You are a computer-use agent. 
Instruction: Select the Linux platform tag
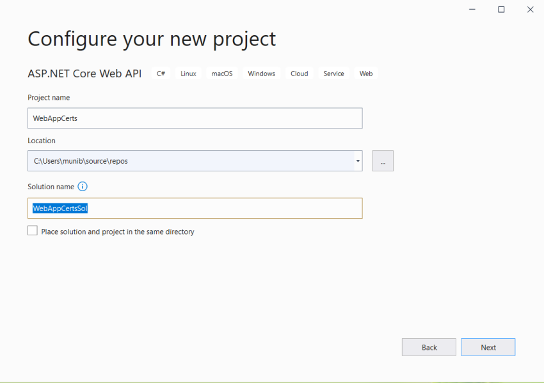(x=188, y=73)
